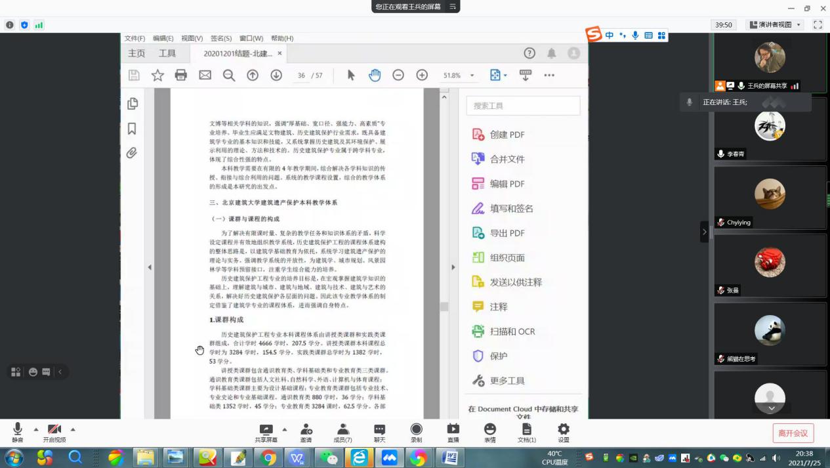Open the 扫描和 OCR tool
830x468 pixels.
tap(512, 331)
